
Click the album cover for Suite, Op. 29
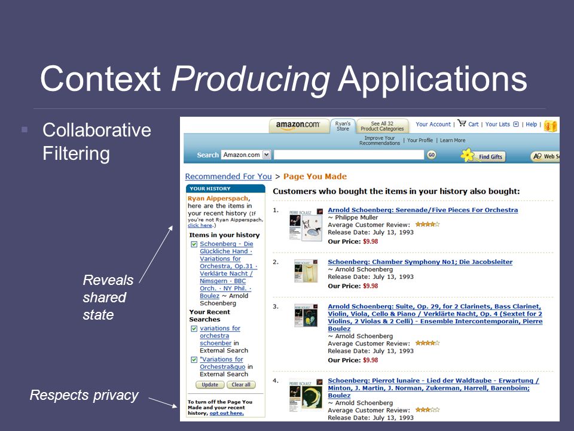(x=306, y=315)
